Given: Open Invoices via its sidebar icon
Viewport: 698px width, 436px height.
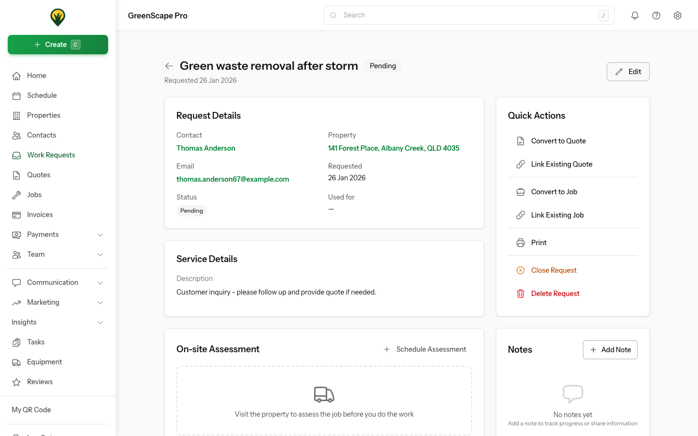Looking at the screenshot, I should coord(16,215).
